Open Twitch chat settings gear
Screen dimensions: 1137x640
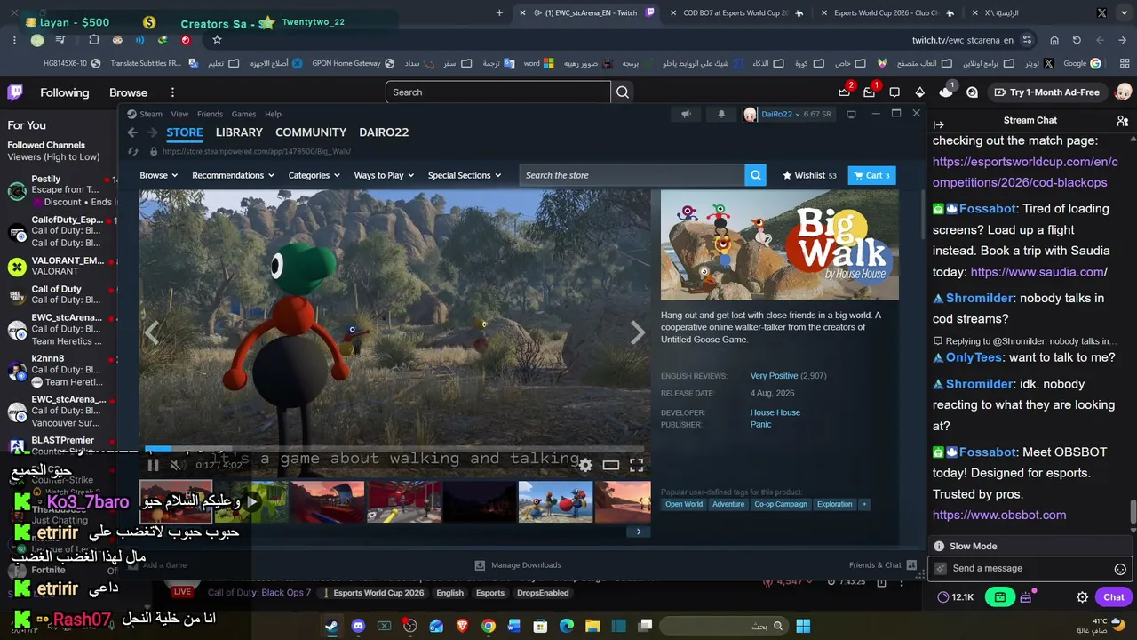pos(1082,597)
